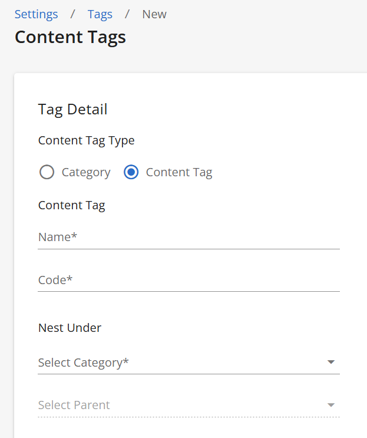Image resolution: width=367 pixels, height=438 pixels.
Task: Click the Select Category dropdown arrow icon
Action: (x=331, y=362)
